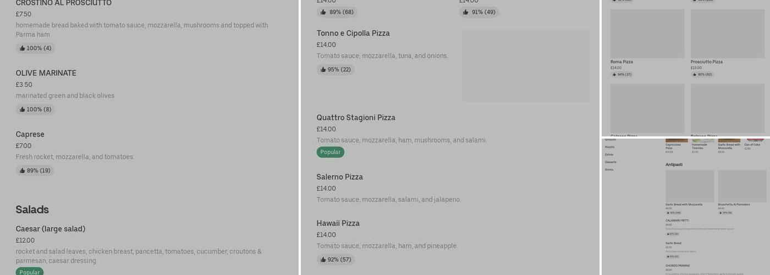Viewport: 770px width, 275px height.
Task: Click thumbs-up icon on Caprese 89% rating
Action: [23, 170]
